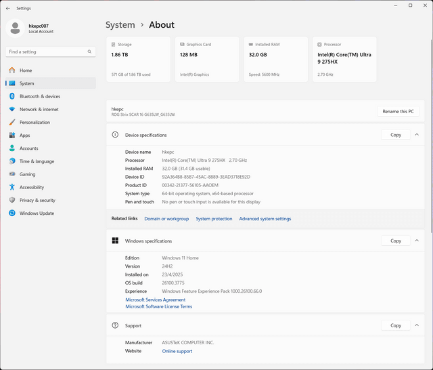Click the Privacy & security shield icon
Screen dimensions: 433x370
pos(12,200)
